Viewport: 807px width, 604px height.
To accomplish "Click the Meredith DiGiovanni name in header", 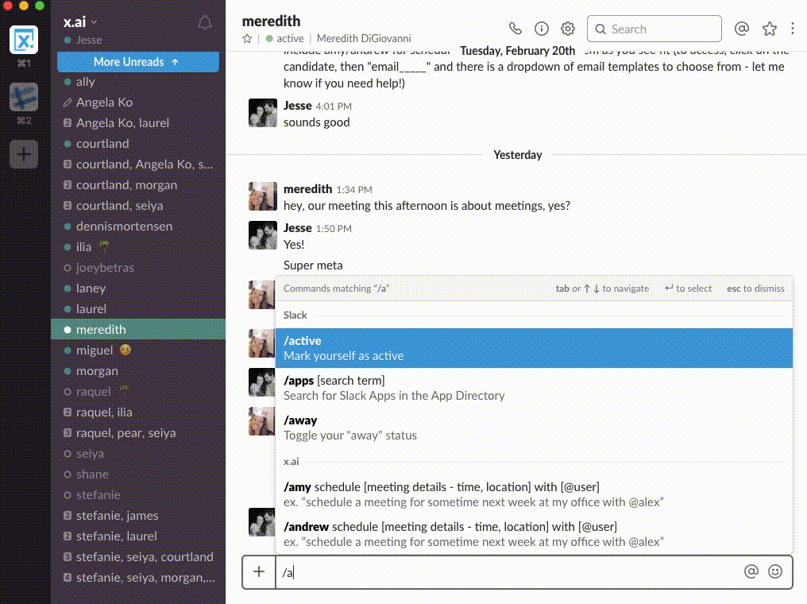I will 364,39.
